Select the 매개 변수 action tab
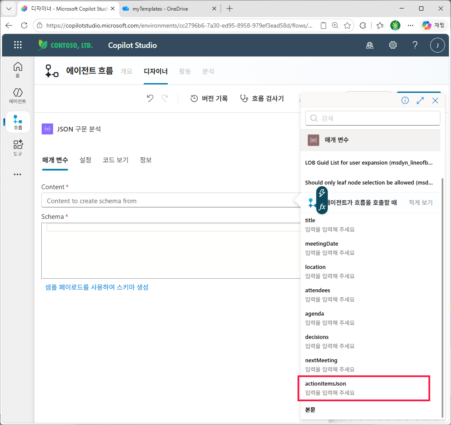This screenshot has height=425, width=451. pyautogui.click(x=55, y=160)
